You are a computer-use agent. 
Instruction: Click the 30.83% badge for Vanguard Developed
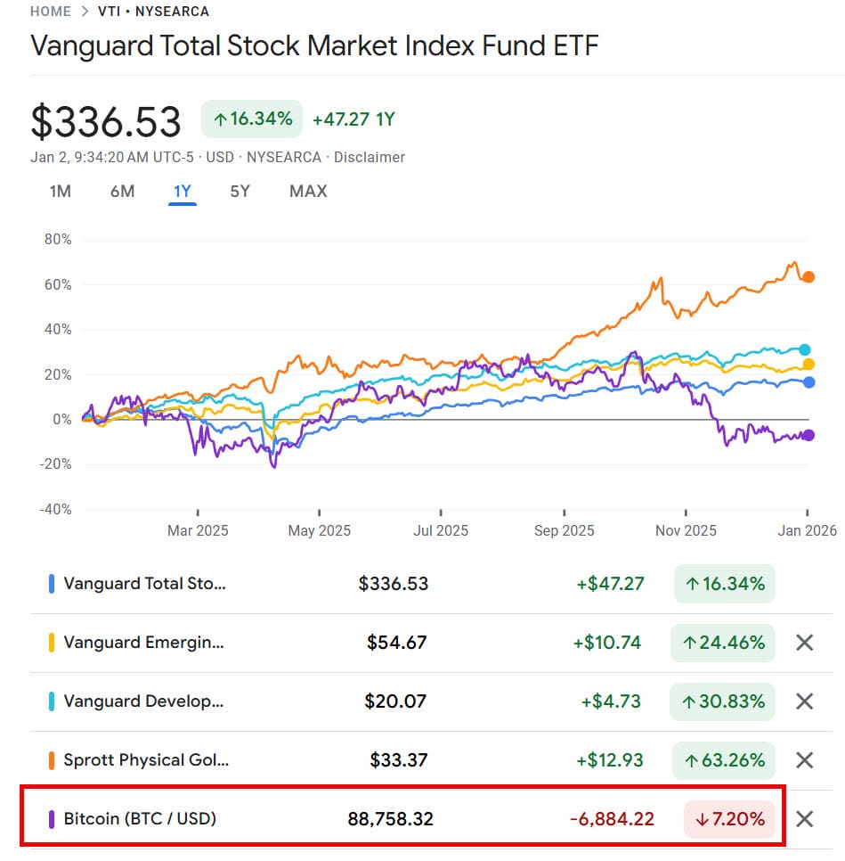[x=723, y=701]
